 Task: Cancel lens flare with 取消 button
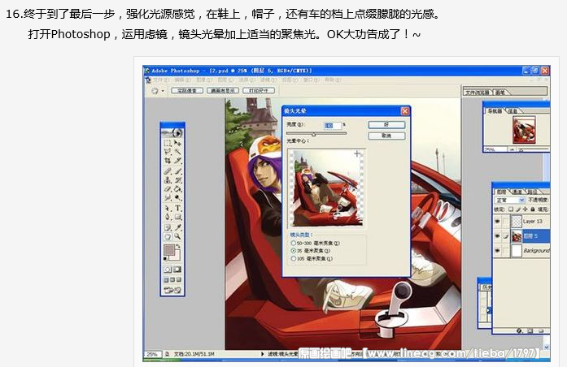386,136
